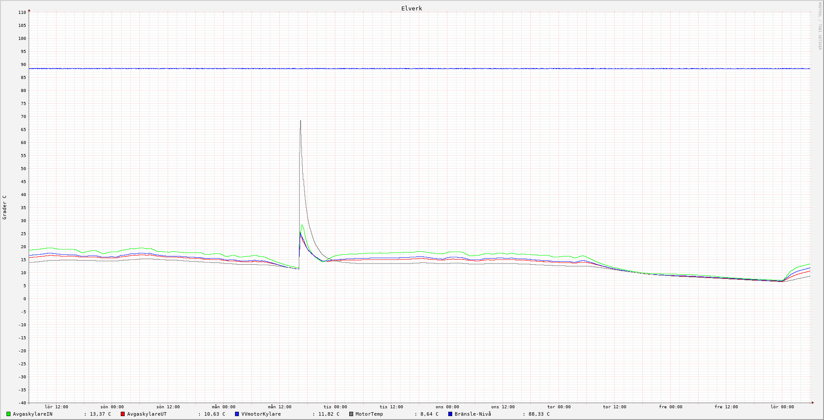Click the Bränsle-Nivå value '88,33 C'

tap(539, 414)
